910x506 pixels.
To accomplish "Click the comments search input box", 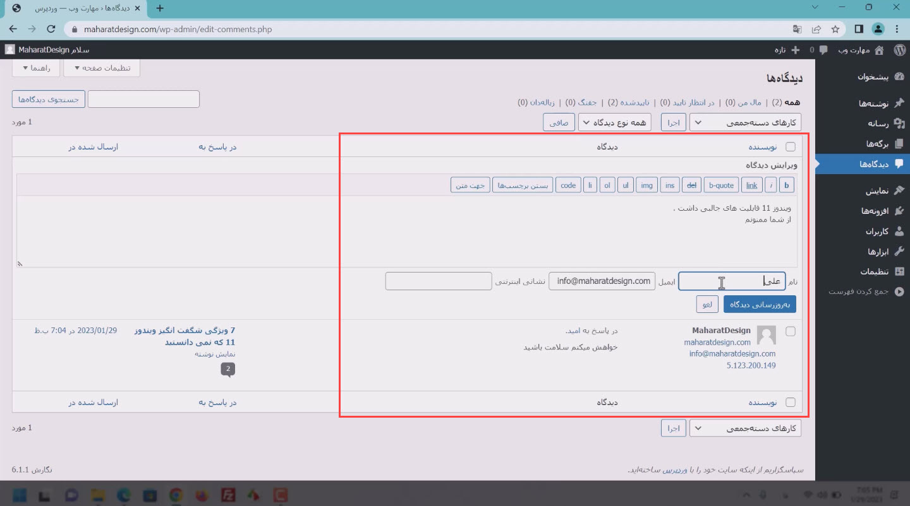I will click(143, 99).
